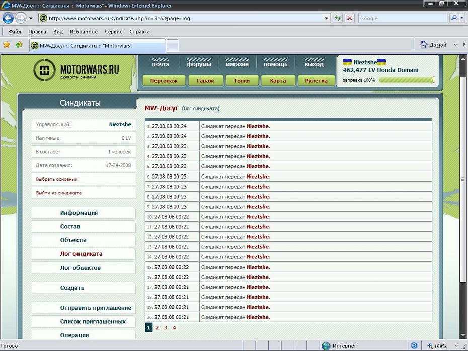Open the форумы link
468x351 pixels.
click(x=199, y=64)
